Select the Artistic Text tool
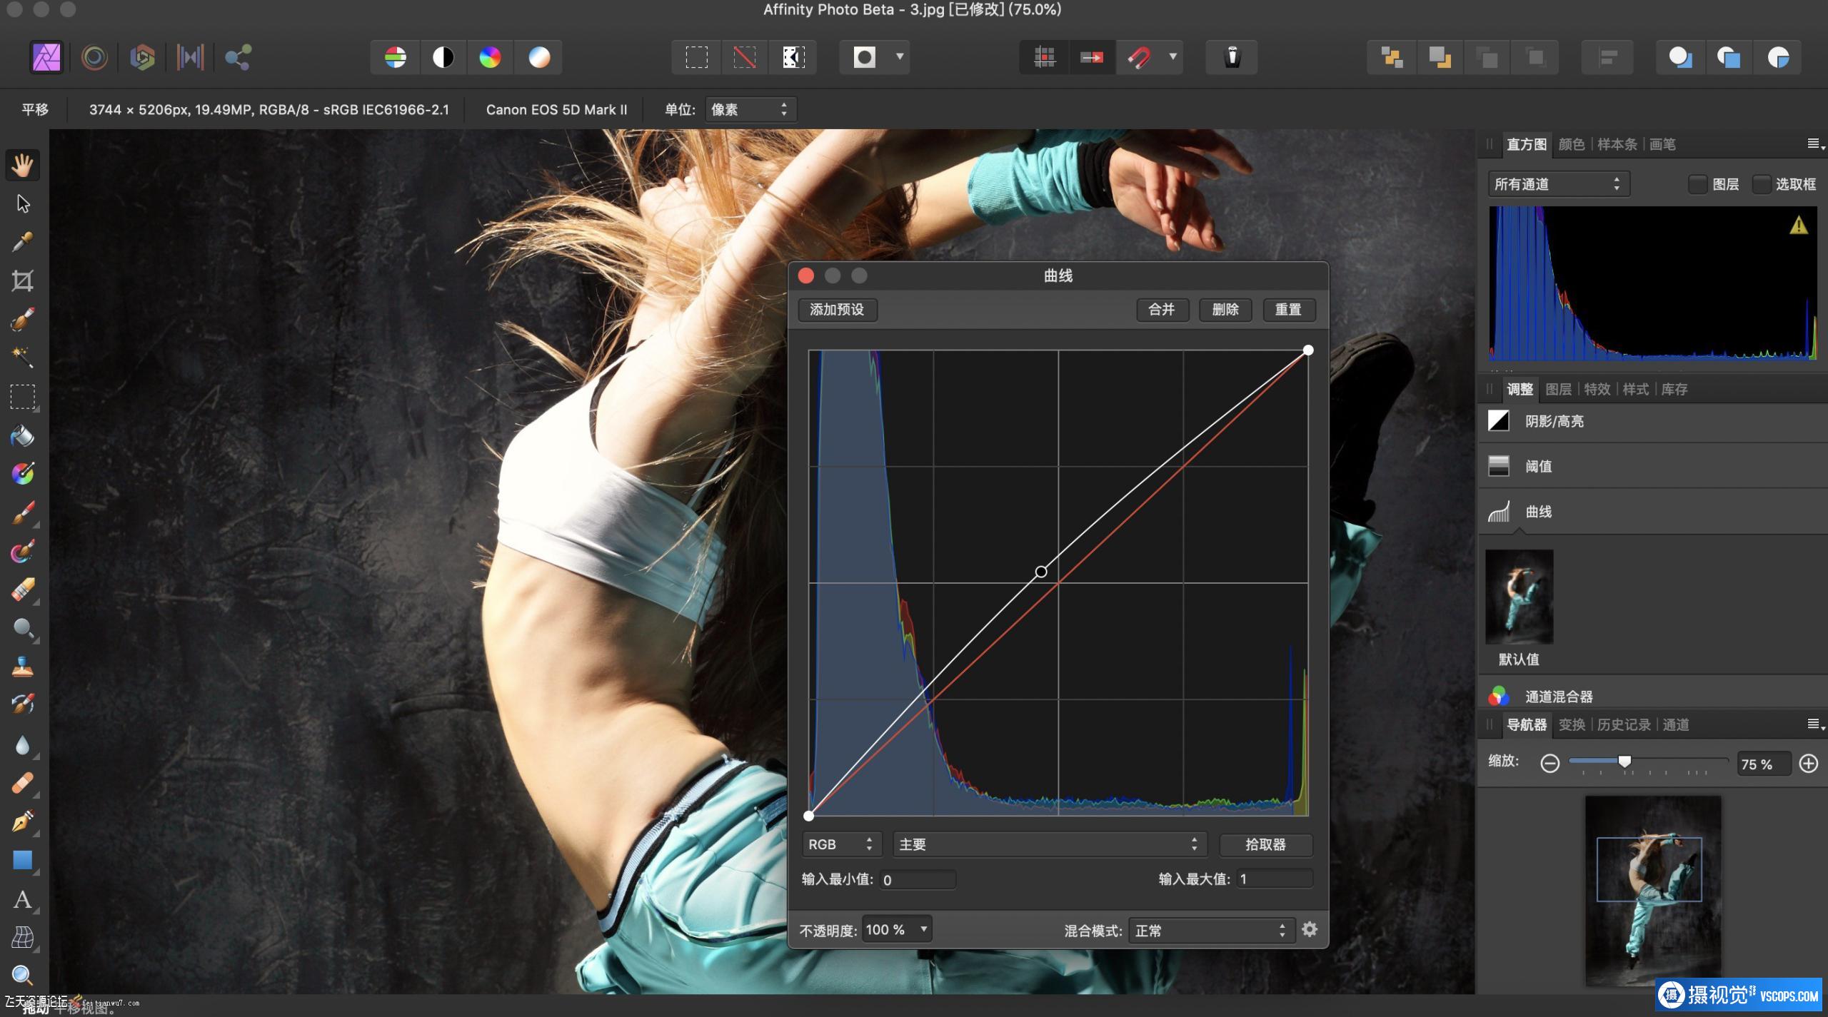 click(x=22, y=899)
